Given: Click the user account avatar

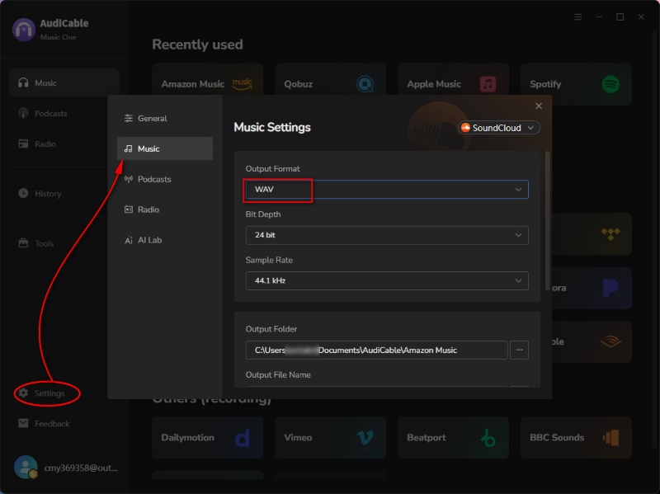Looking at the screenshot, I should (26, 467).
